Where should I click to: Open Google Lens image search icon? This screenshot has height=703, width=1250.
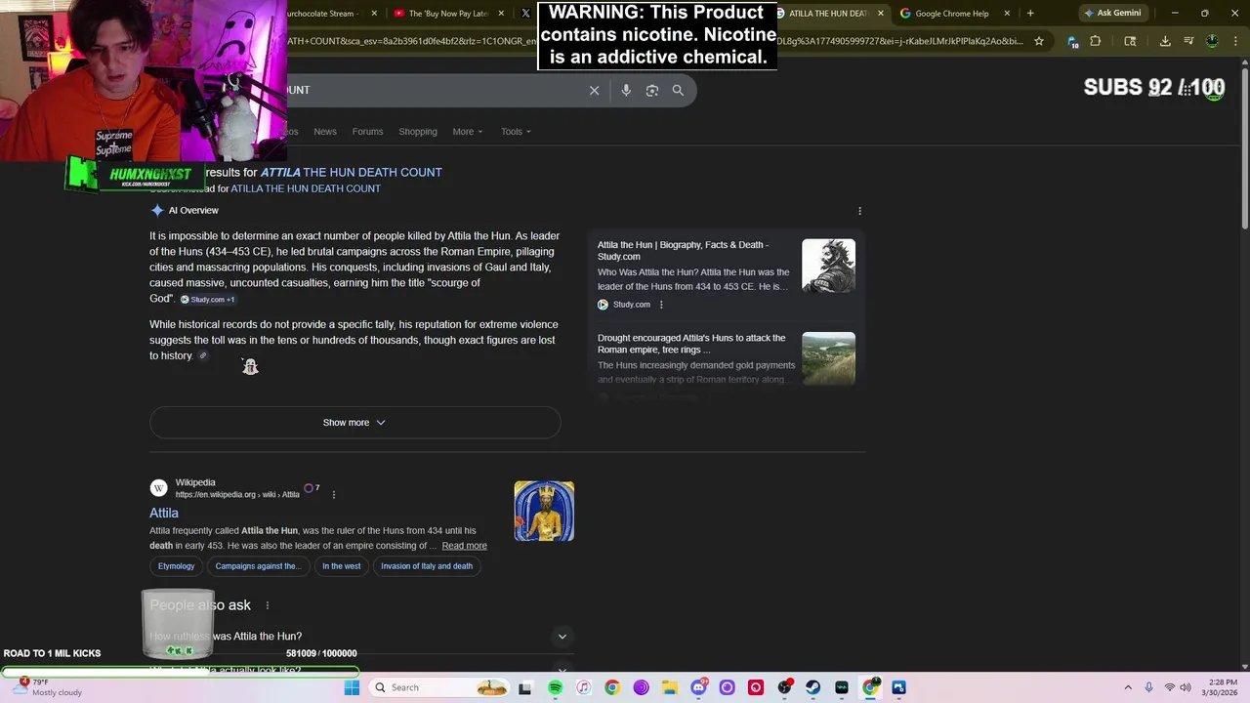[652, 90]
